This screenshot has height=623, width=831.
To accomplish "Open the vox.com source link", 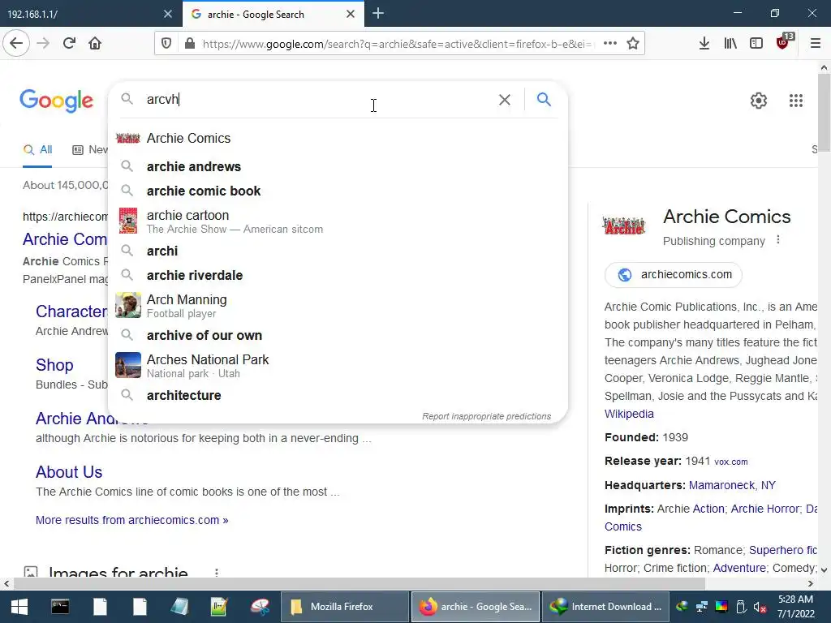I will (x=731, y=462).
